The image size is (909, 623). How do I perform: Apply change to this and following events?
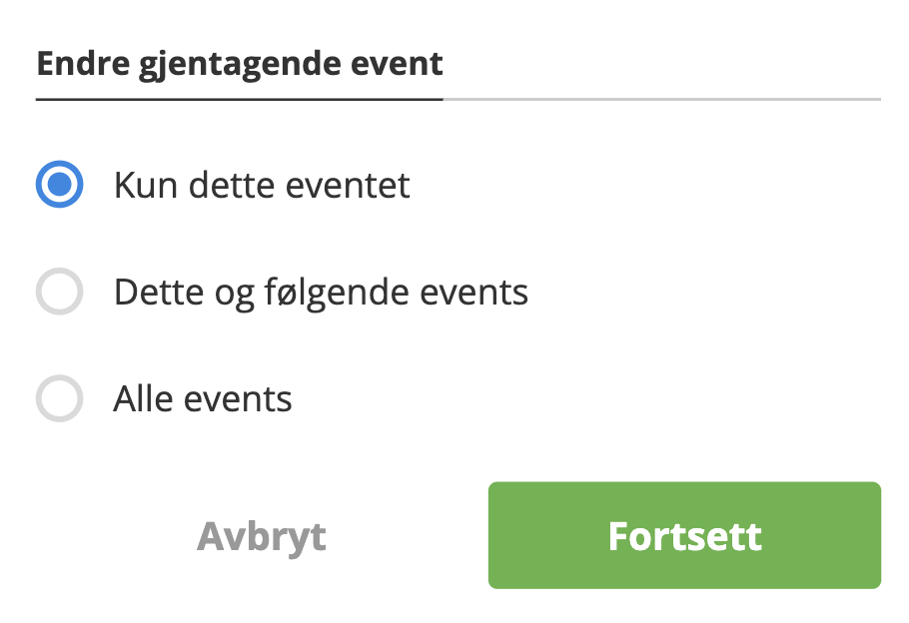59,293
